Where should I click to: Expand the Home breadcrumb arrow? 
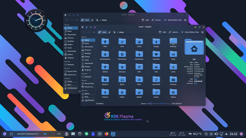tap(118, 32)
